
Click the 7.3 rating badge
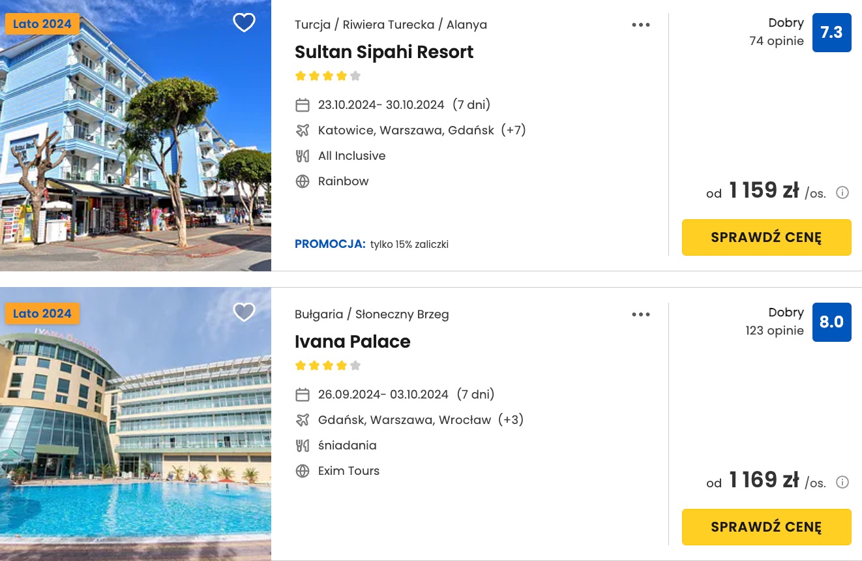click(x=831, y=33)
